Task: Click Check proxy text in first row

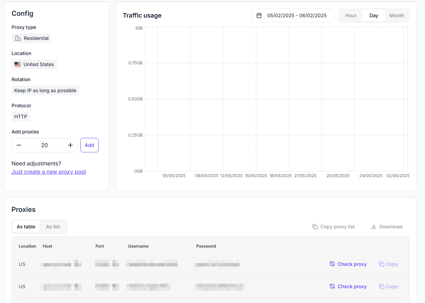Action: (352, 264)
